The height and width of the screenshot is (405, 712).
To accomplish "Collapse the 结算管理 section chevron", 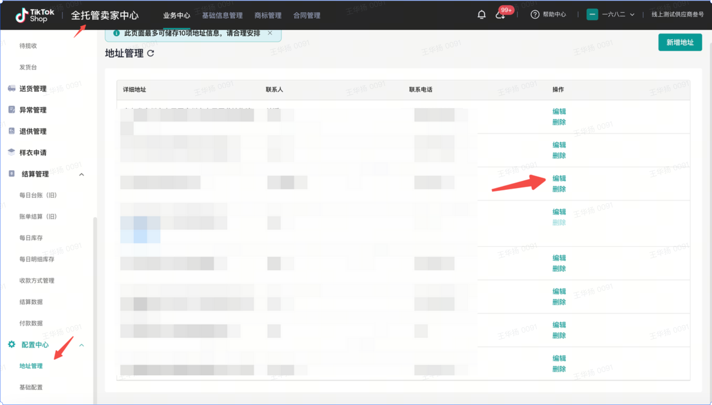I will (x=82, y=175).
